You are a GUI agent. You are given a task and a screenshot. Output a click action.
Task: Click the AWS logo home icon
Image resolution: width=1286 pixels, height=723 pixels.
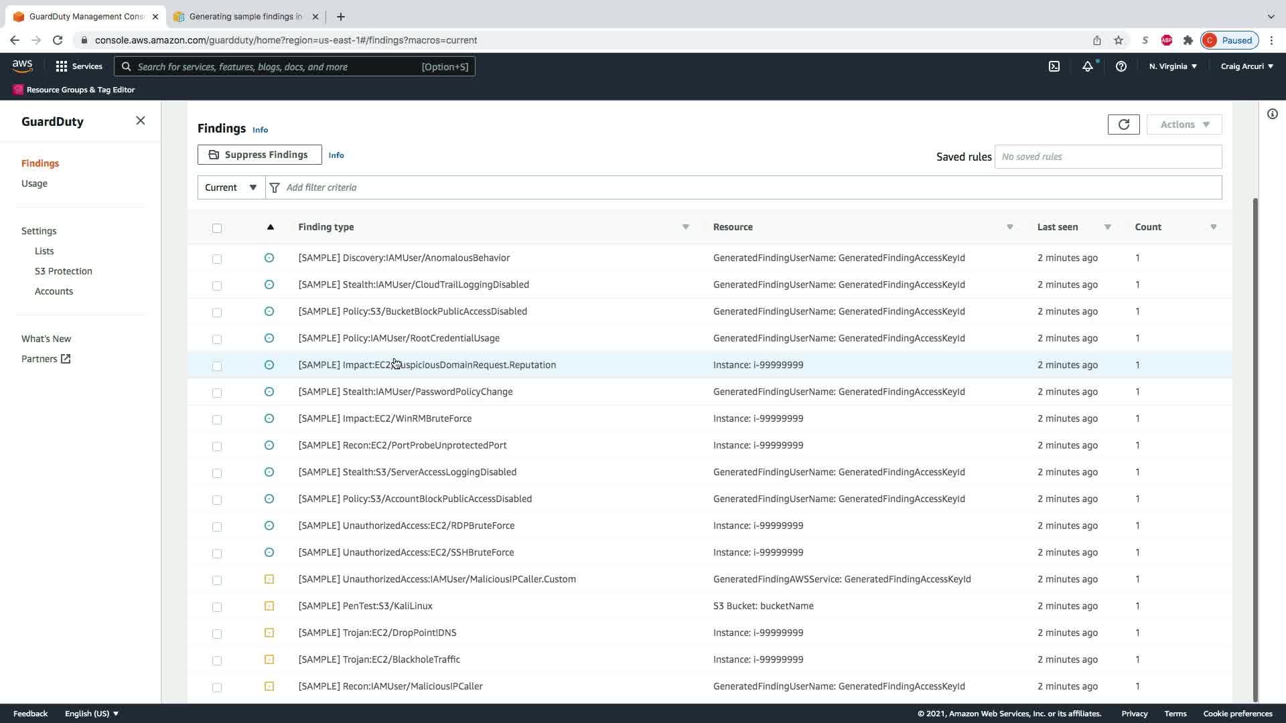(22, 66)
